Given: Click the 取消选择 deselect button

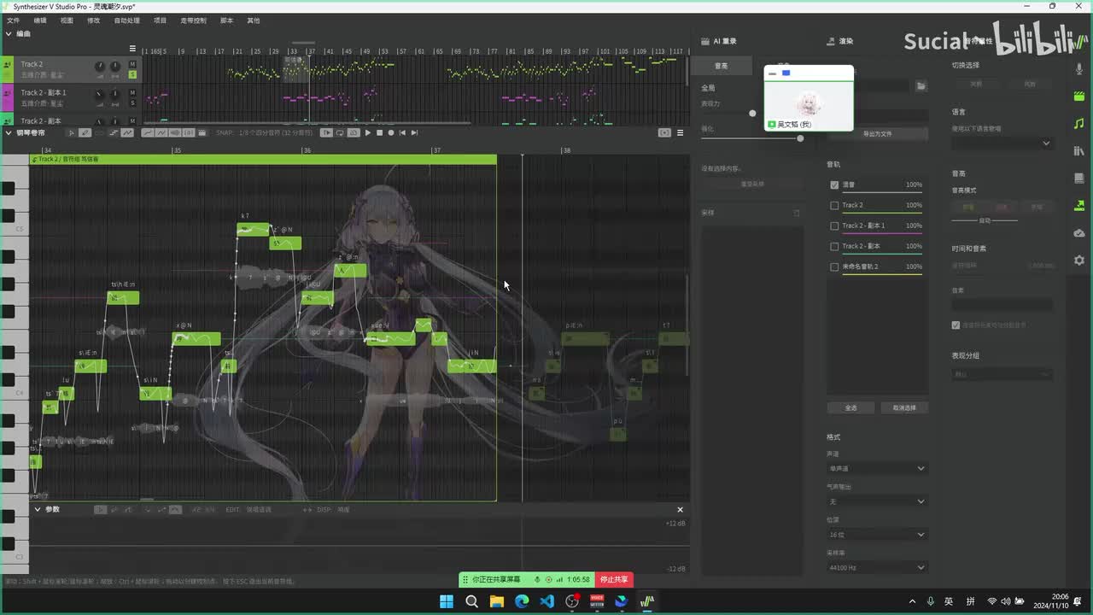Looking at the screenshot, I should 904,407.
